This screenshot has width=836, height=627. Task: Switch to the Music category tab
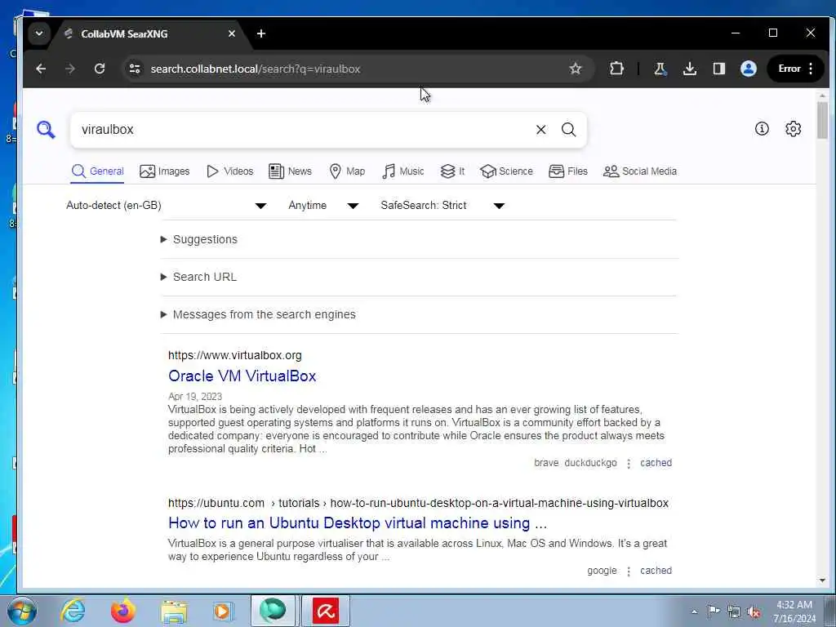(x=403, y=171)
